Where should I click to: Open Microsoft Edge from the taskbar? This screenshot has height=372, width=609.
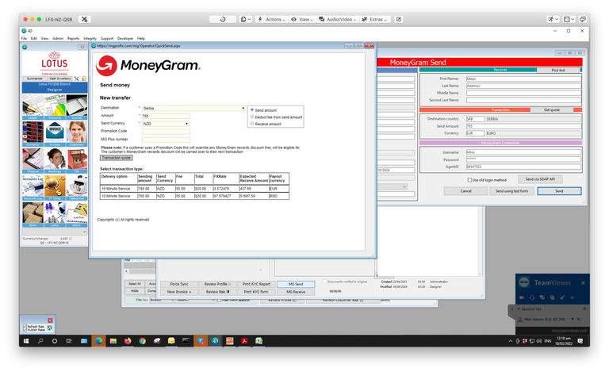tap(98, 341)
